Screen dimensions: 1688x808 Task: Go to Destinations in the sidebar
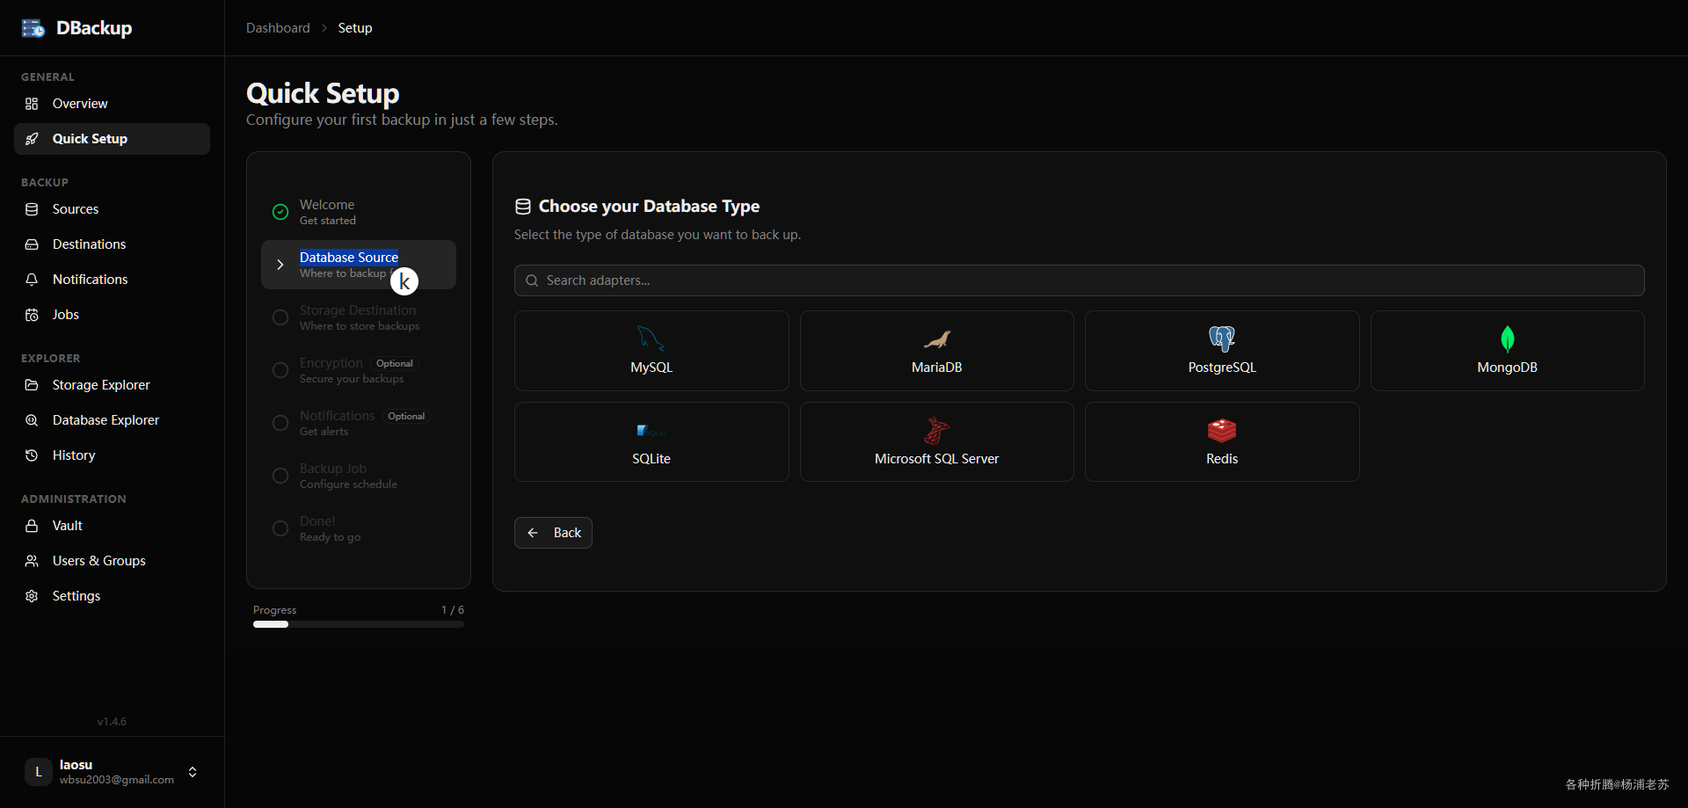(112, 244)
